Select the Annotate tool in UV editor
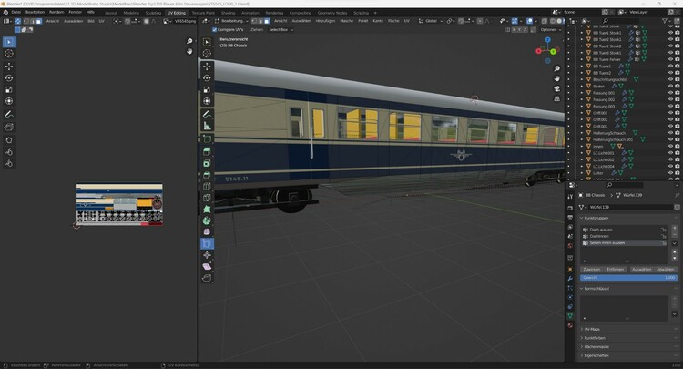683x369 pixels. click(x=9, y=115)
